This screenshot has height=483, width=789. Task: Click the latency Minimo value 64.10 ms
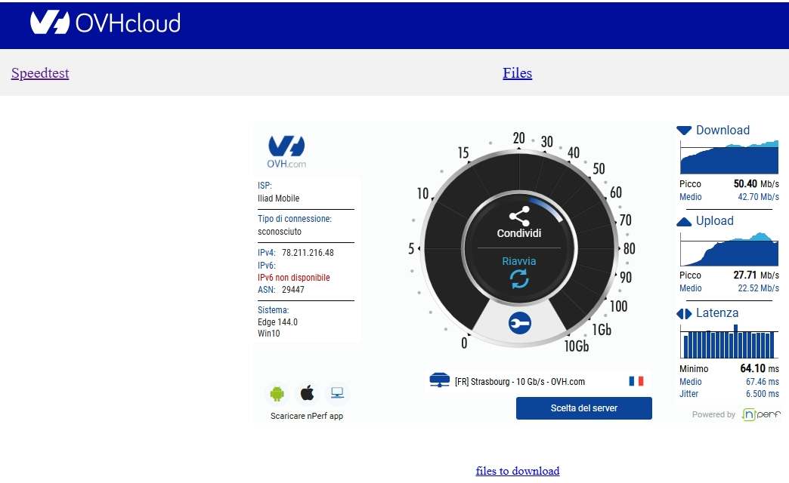(x=760, y=368)
